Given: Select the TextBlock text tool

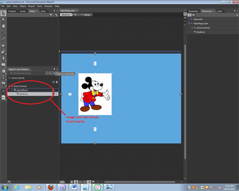Looking at the screenshot, I should tap(3, 77).
